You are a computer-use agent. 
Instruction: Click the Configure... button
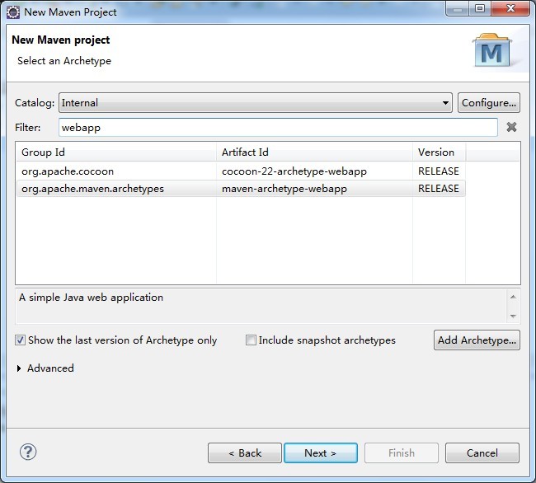pos(489,103)
